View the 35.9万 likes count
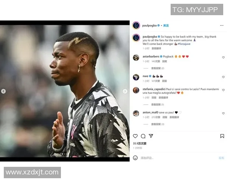The image size is (227, 182). [x=140, y=143]
